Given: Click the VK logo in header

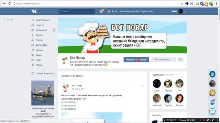Looking at the screenshot, I should (34, 11).
